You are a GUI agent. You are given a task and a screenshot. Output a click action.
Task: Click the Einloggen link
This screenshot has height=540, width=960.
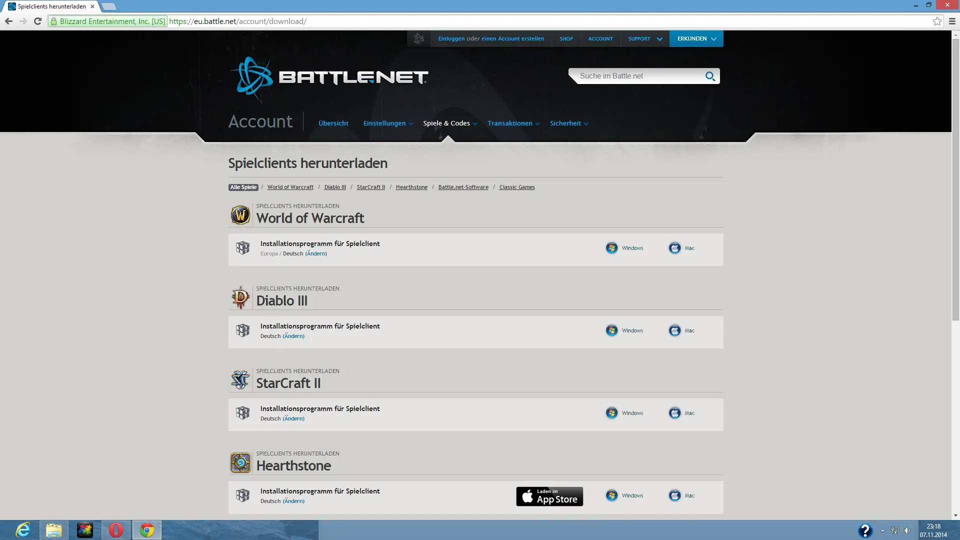(451, 38)
